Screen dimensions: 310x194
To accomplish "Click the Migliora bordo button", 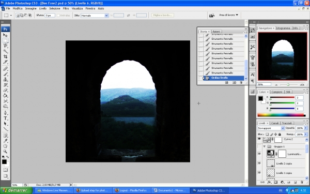I will (x=163, y=15).
